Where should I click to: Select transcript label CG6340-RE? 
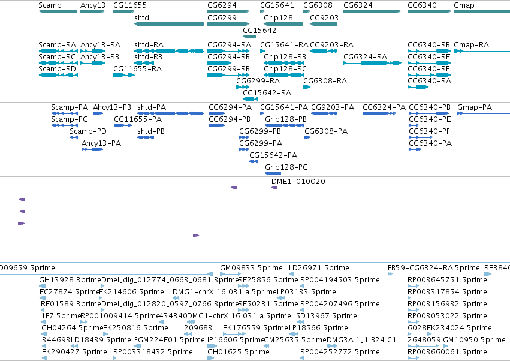coord(428,57)
